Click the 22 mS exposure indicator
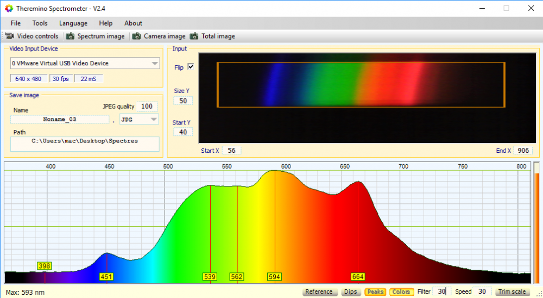The image size is (543, 298). 89,79
